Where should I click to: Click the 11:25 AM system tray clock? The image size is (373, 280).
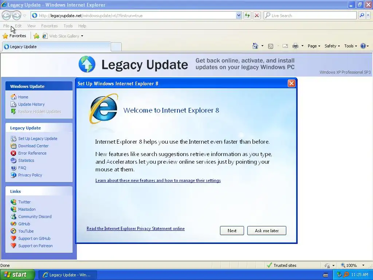pos(360,275)
